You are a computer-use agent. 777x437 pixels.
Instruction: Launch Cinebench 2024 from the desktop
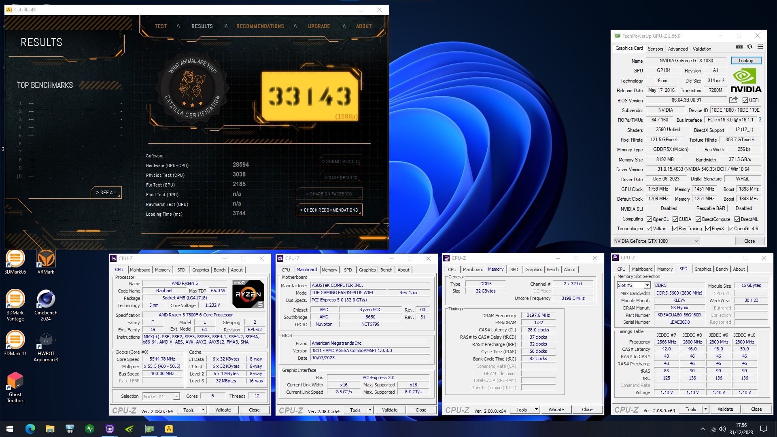[46, 305]
